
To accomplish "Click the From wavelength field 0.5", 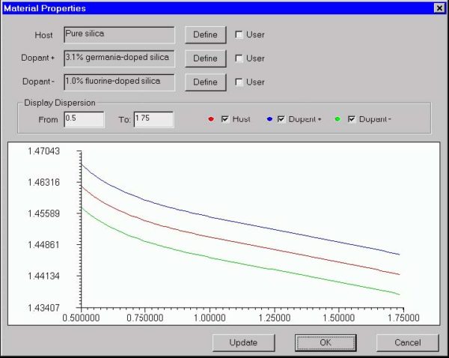I will (x=84, y=119).
